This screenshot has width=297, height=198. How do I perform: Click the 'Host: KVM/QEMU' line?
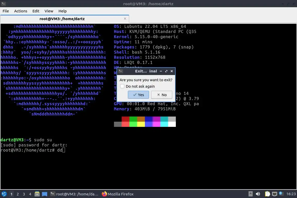(155, 31)
